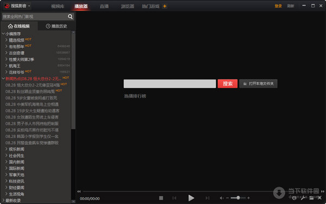Select the 在线视频 sidebar tab
Viewport: 326px width, 204px height.
[x=19, y=26]
